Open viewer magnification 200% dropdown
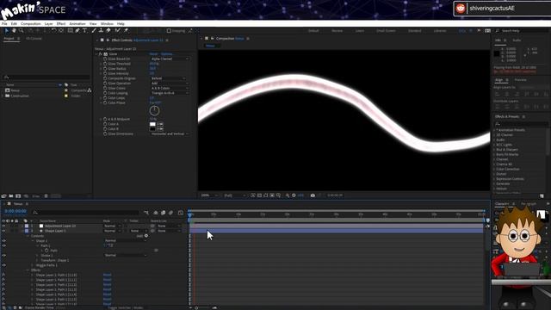Viewport: 551px width, 310px height. [x=209, y=195]
